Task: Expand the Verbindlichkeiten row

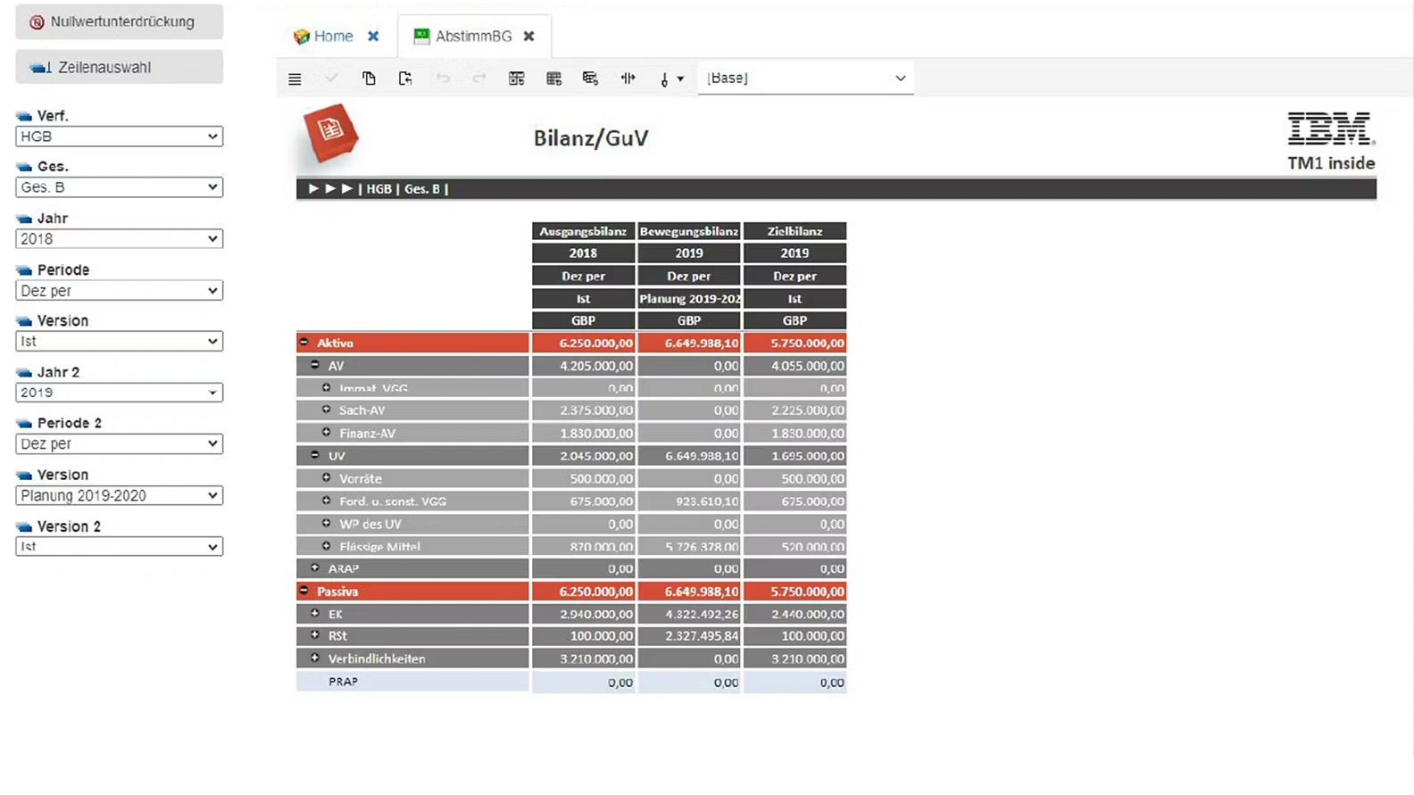Action: [x=315, y=658]
